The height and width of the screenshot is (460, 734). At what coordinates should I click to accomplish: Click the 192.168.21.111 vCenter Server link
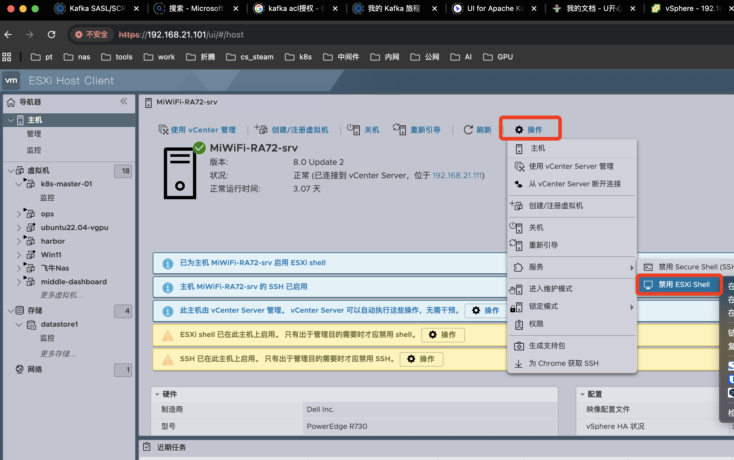tap(457, 175)
